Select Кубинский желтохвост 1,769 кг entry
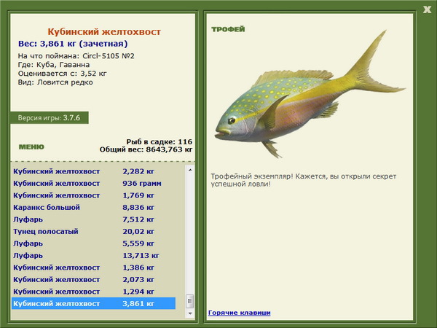This screenshot has width=437, height=328. (x=94, y=195)
